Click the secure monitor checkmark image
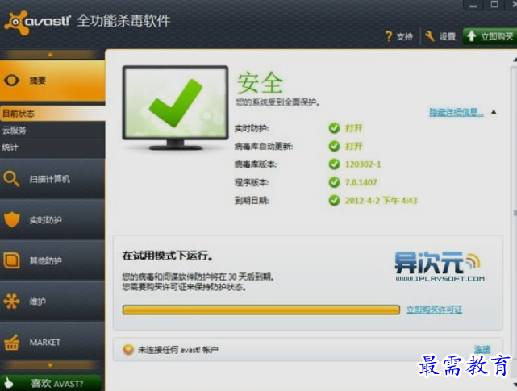 tap(175, 107)
